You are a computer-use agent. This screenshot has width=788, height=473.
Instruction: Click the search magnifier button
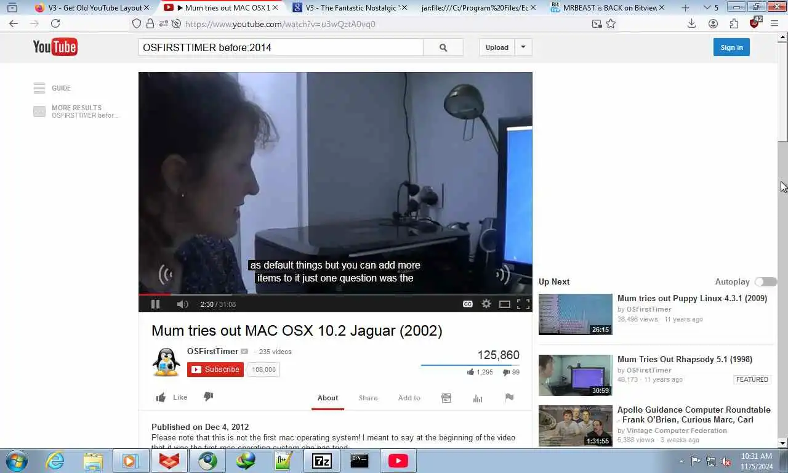point(443,47)
